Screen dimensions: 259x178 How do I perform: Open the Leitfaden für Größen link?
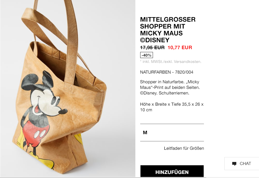[x=184, y=148]
